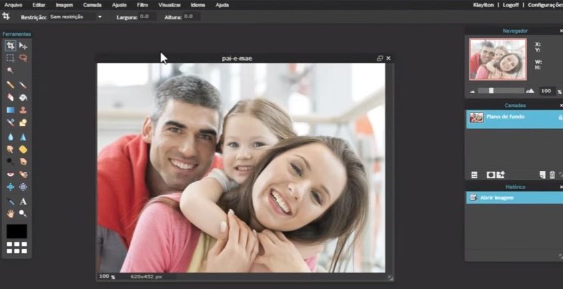Select the Paint Bucket tool
Viewport: 563px width, 289px height.
click(23, 97)
